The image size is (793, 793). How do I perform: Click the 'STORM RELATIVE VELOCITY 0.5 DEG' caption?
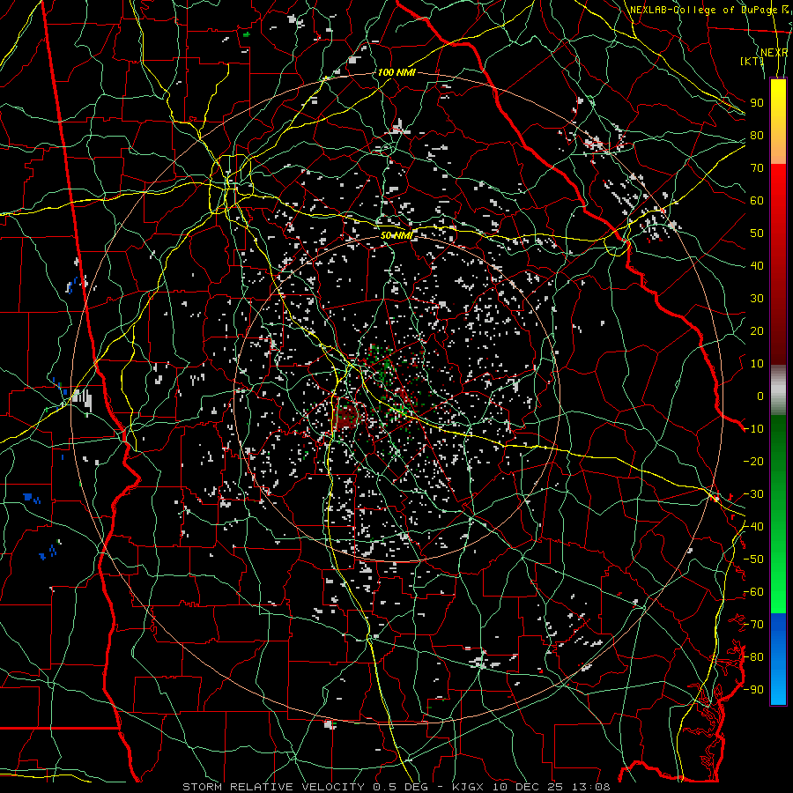tap(305, 787)
